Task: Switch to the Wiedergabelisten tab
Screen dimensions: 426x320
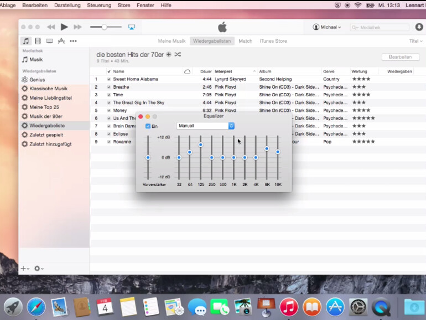Action: tap(212, 41)
